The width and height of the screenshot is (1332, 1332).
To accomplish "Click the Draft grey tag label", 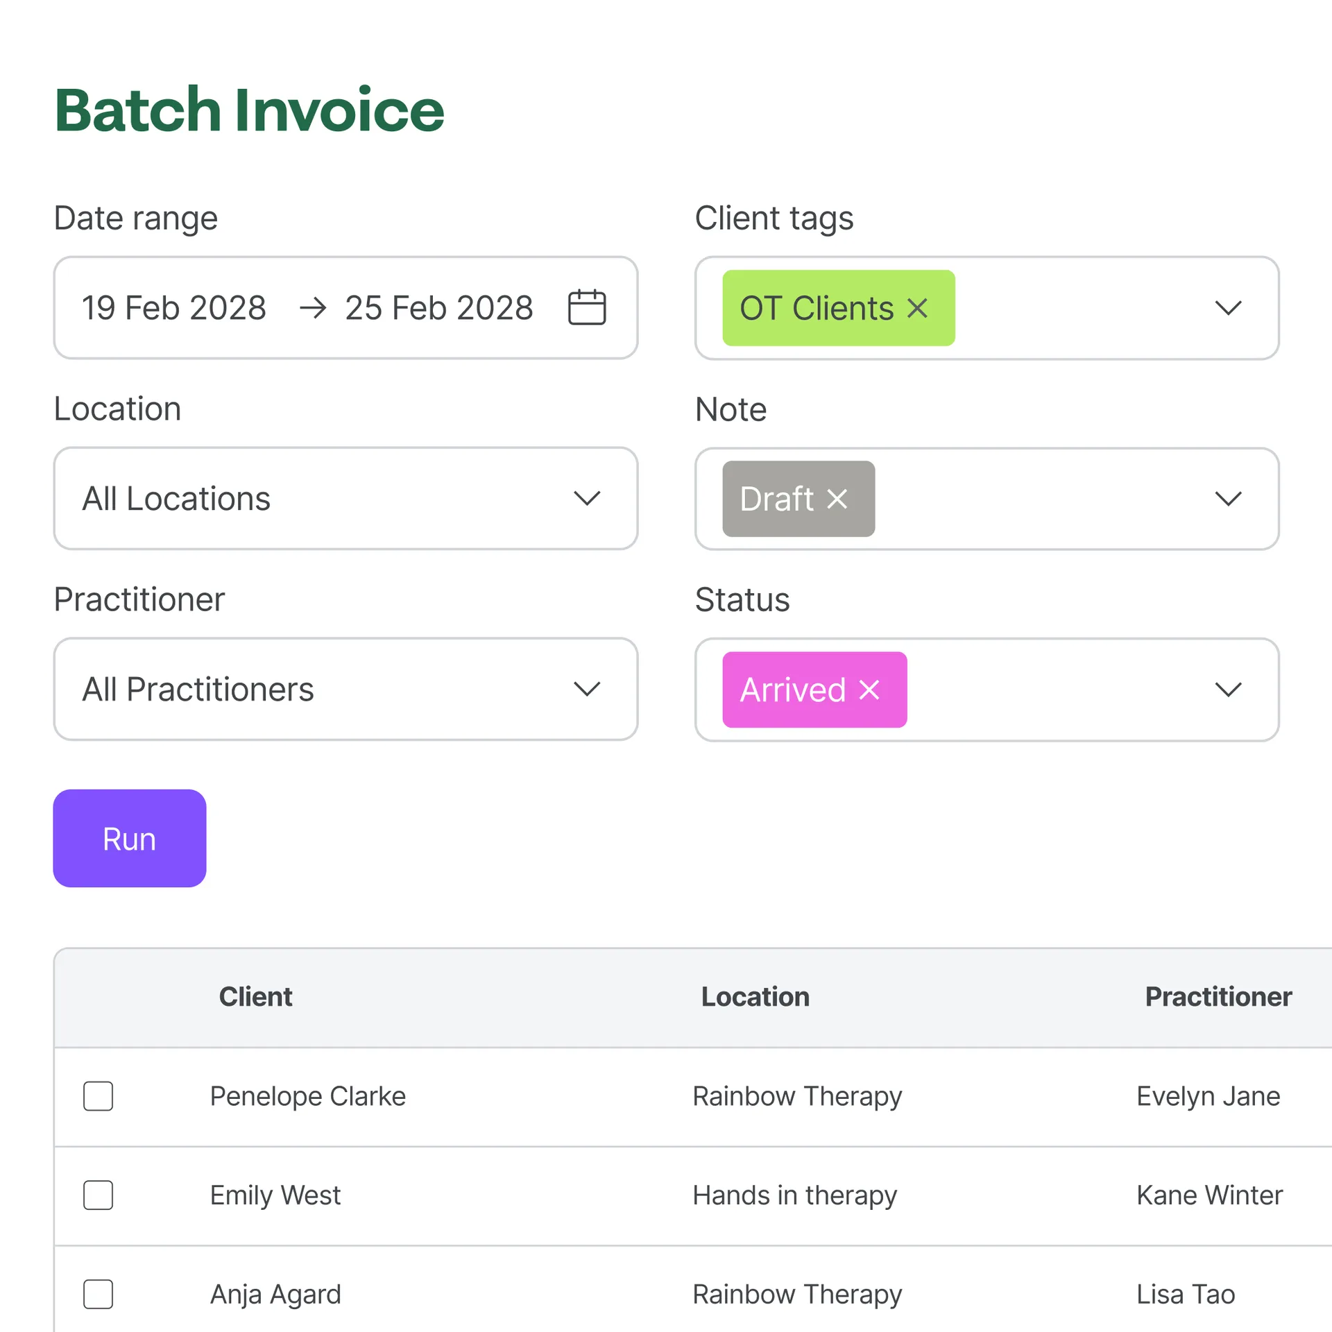I will pyautogui.click(x=776, y=499).
